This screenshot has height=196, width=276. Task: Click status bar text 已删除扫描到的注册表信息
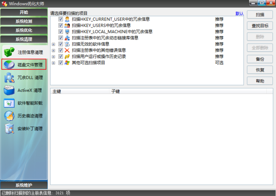tap(26, 193)
